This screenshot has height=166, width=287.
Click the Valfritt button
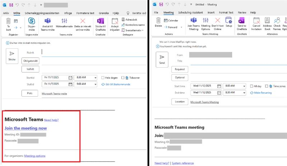pos(30,69)
